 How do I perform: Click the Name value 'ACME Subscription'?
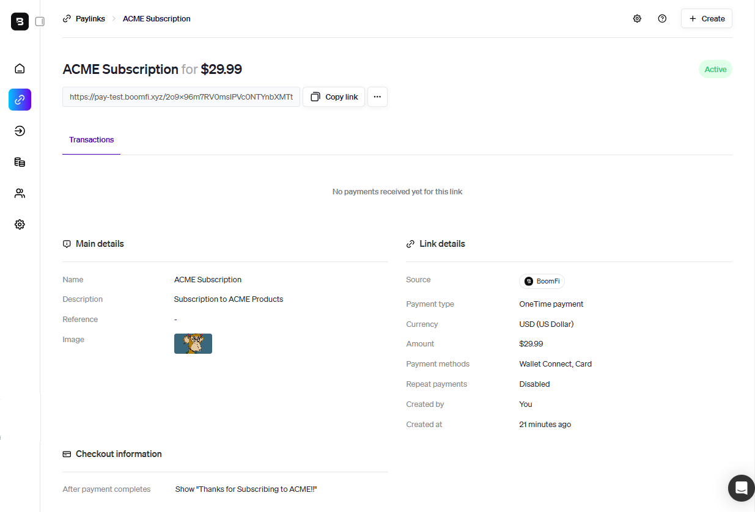[x=208, y=280]
